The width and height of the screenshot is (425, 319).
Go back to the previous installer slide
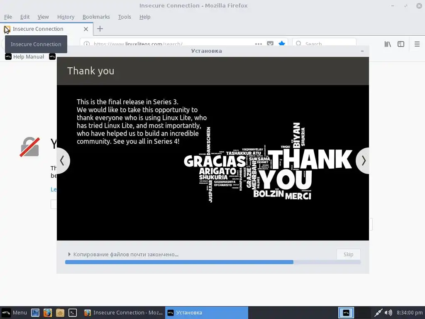[63, 161]
